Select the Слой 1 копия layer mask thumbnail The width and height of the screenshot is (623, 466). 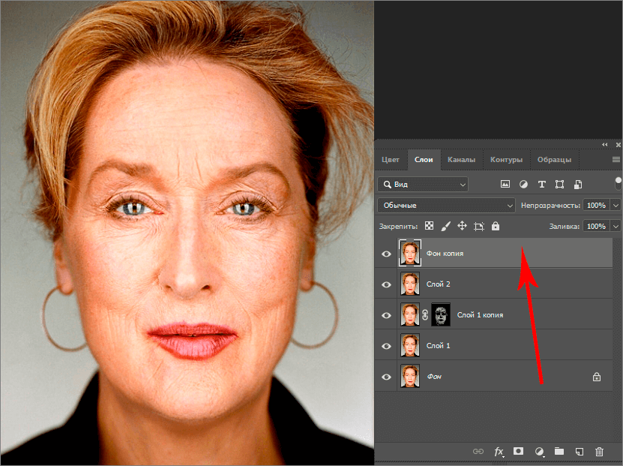pyautogui.click(x=442, y=315)
